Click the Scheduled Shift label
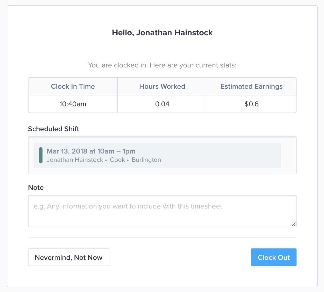The height and width of the screenshot is (292, 324). pyautogui.click(x=54, y=129)
